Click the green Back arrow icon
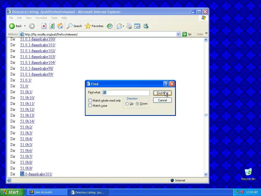261x196 pixels. [x=12, y=26]
